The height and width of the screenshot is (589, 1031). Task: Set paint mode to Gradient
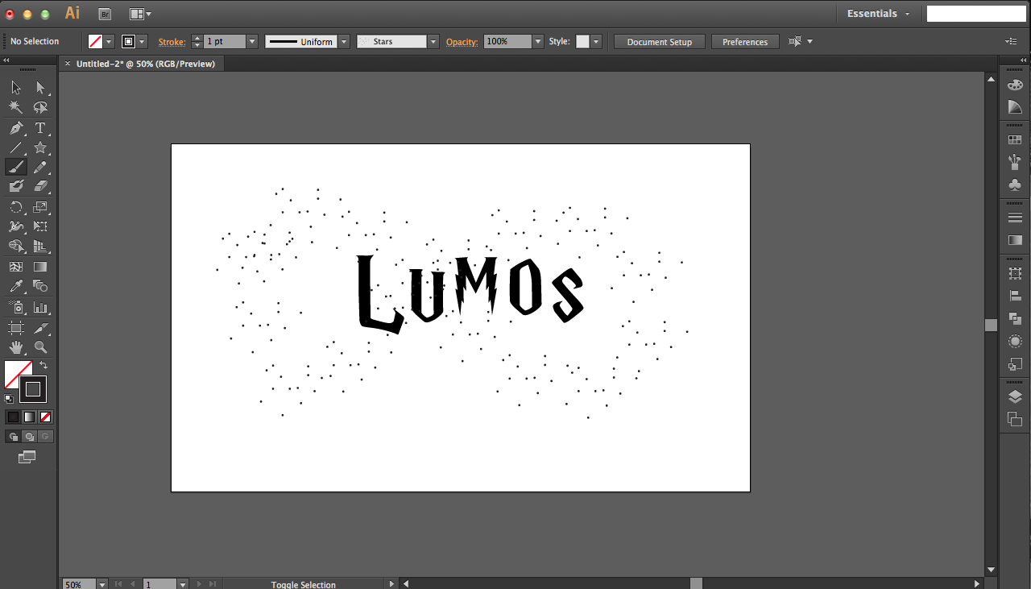click(x=29, y=417)
